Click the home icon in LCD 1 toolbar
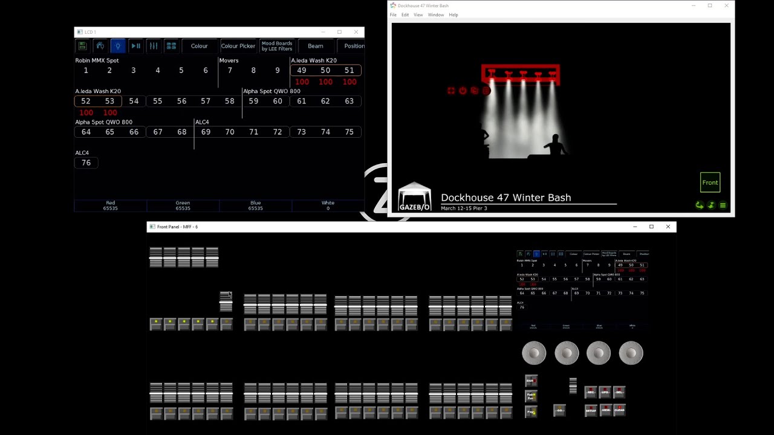This screenshot has width=774, height=435. [x=100, y=46]
